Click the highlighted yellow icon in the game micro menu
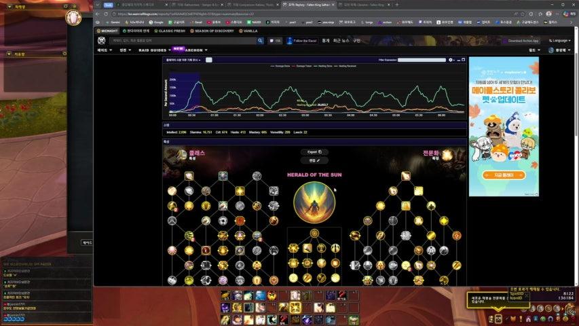579x326 pixels. tap(498, 319)
